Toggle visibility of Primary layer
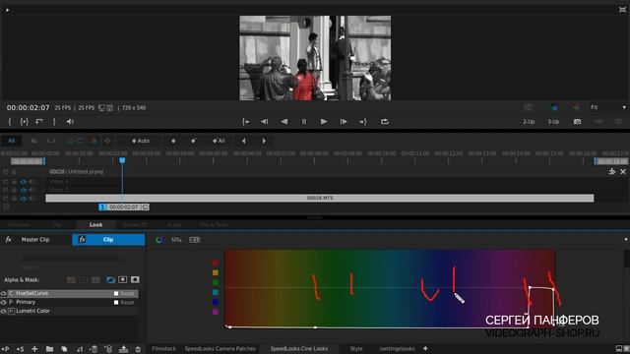Screen dimensions: 630x354 pos(4,302)
